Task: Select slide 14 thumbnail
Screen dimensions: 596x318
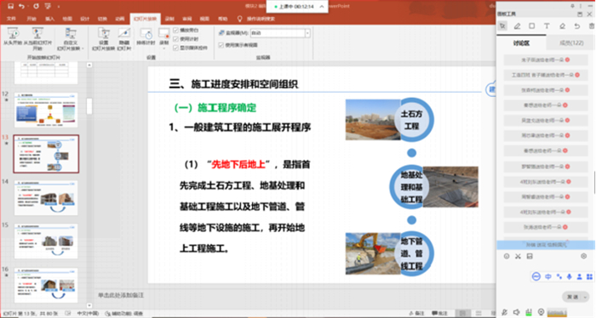Action: (46, 198)
